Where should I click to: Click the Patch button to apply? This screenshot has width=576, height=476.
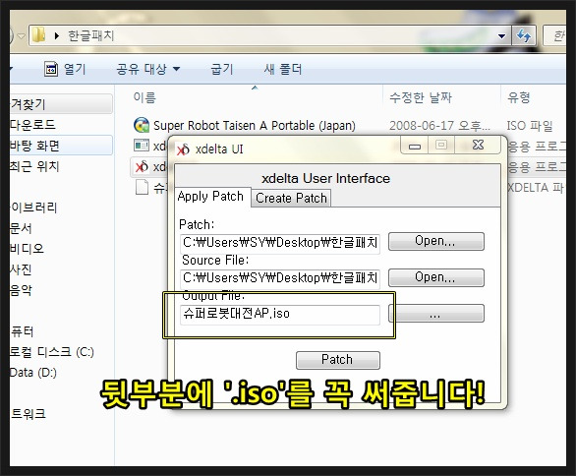click(337, 360)
